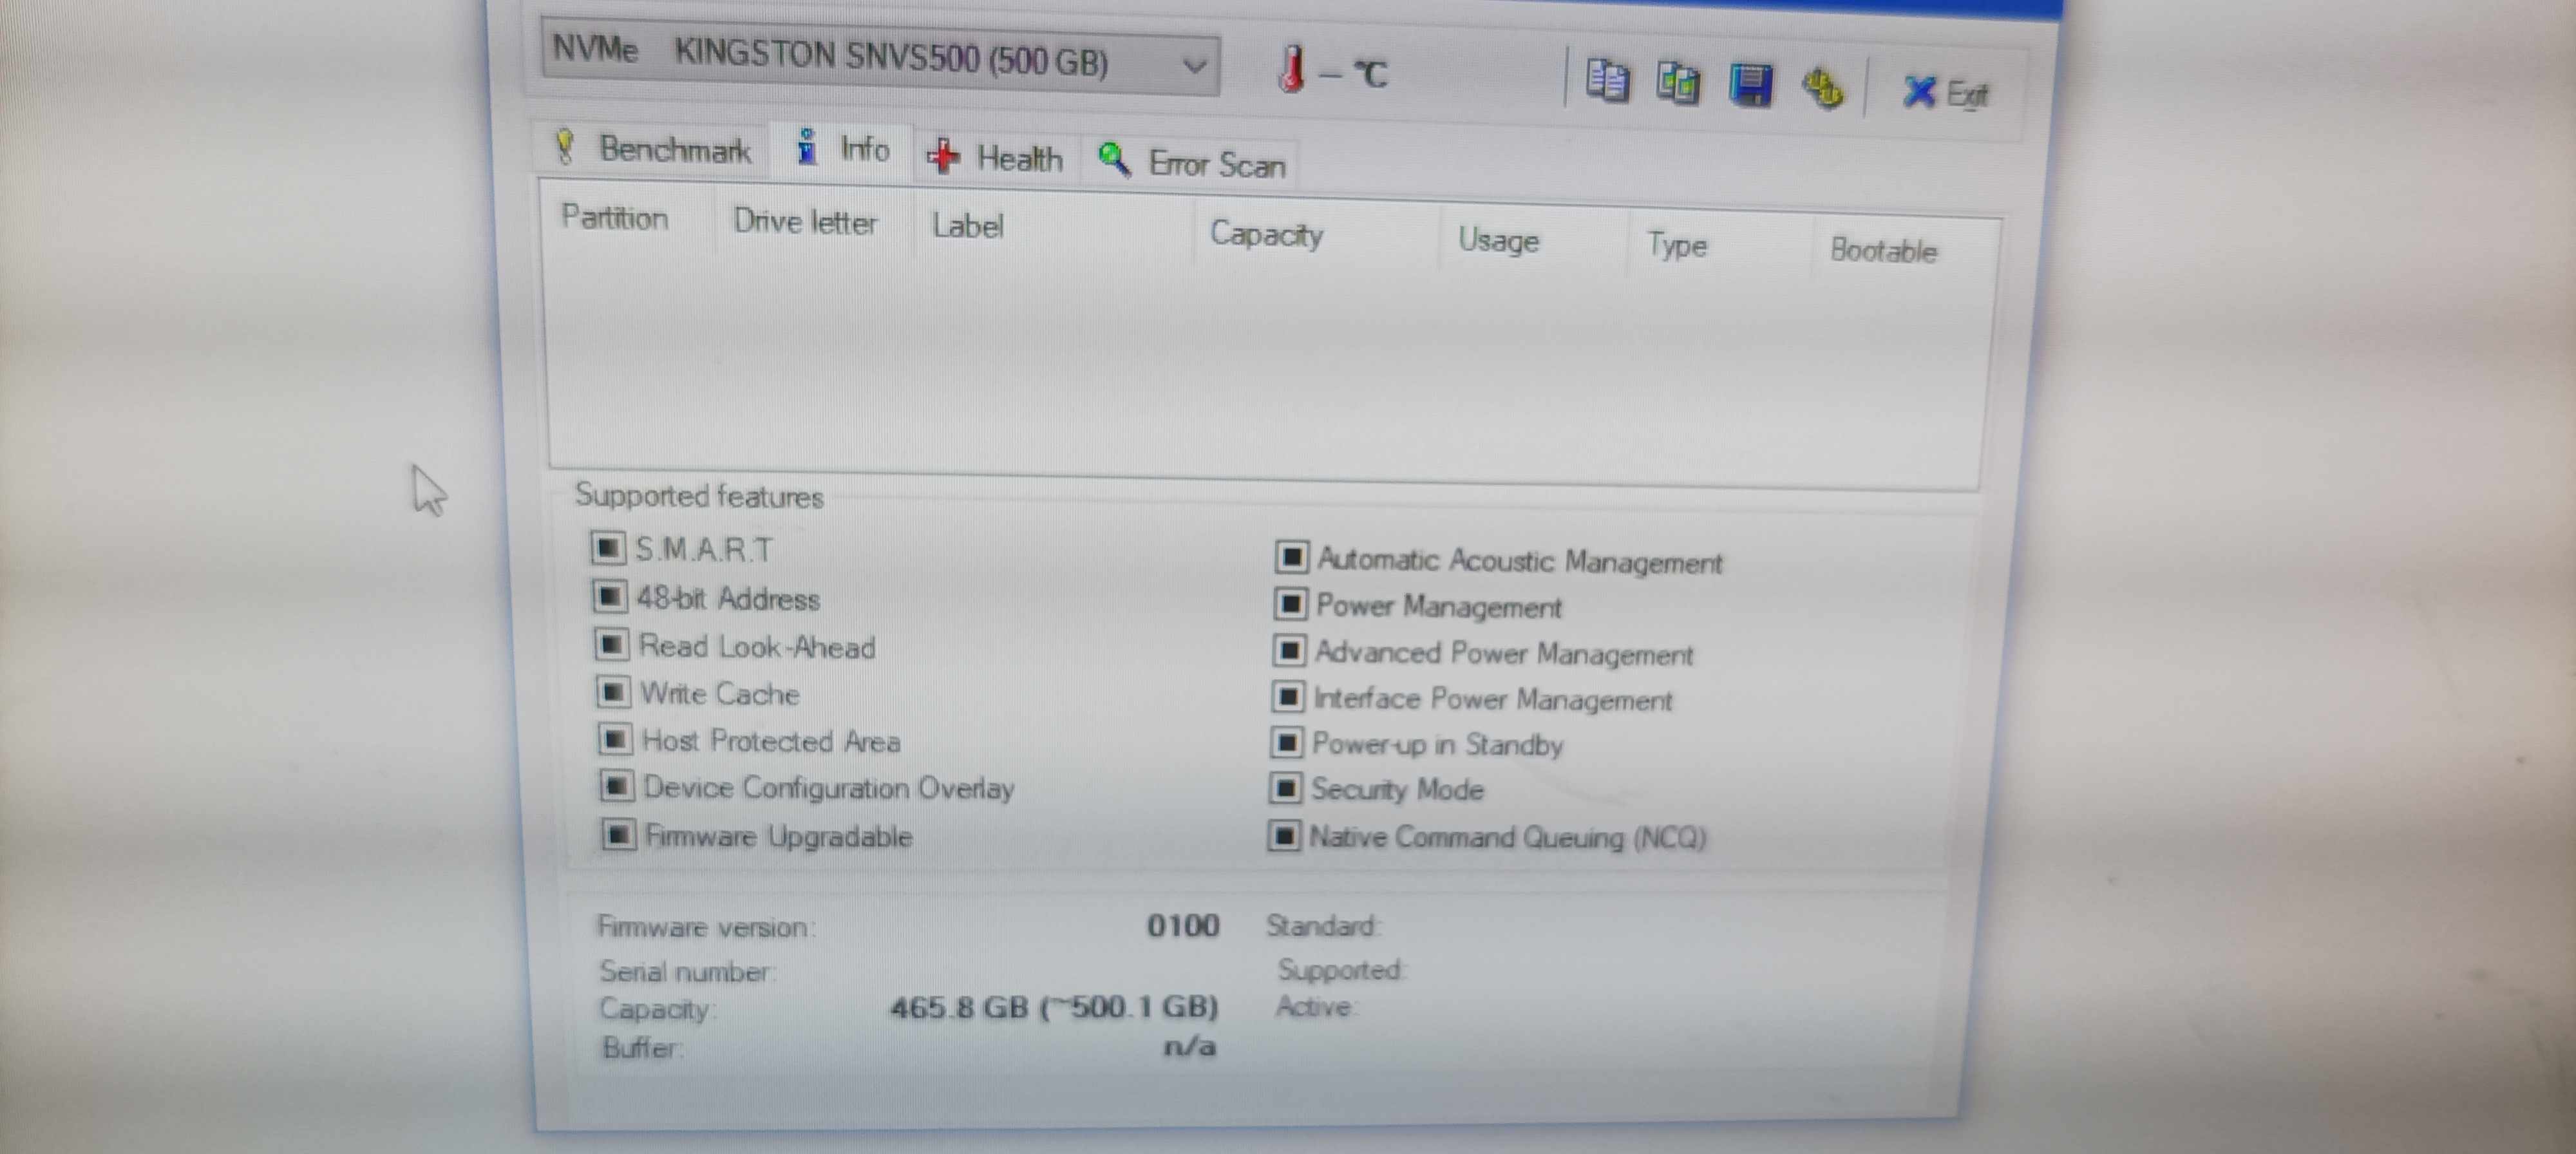This screenshot has height=1154, width=2576.
Task: Click the blue floppy disk save icon
Action: point(1750,86)
